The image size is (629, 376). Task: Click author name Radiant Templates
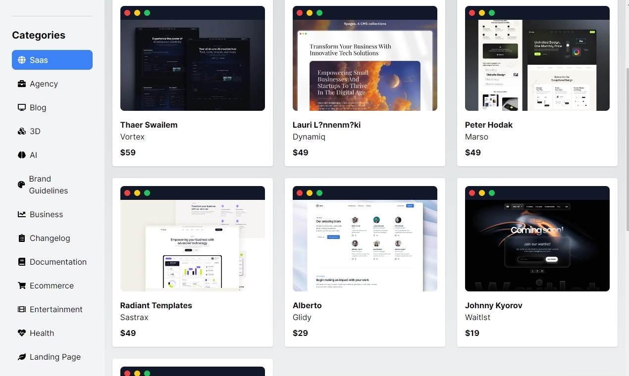point(156,305)
